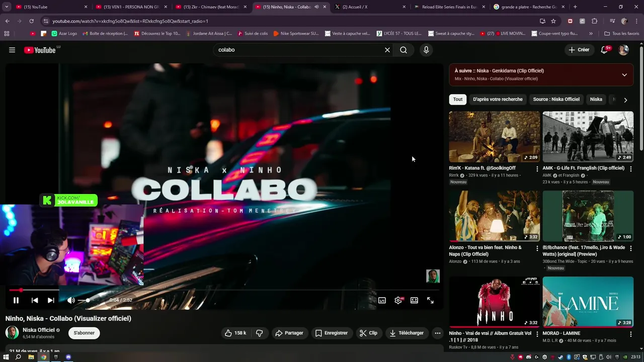
Task: Like the video showing 158 k
Action: [x=235, y=333]
